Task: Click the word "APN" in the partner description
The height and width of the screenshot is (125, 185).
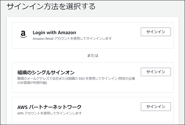Action: (x=21, y=113)
